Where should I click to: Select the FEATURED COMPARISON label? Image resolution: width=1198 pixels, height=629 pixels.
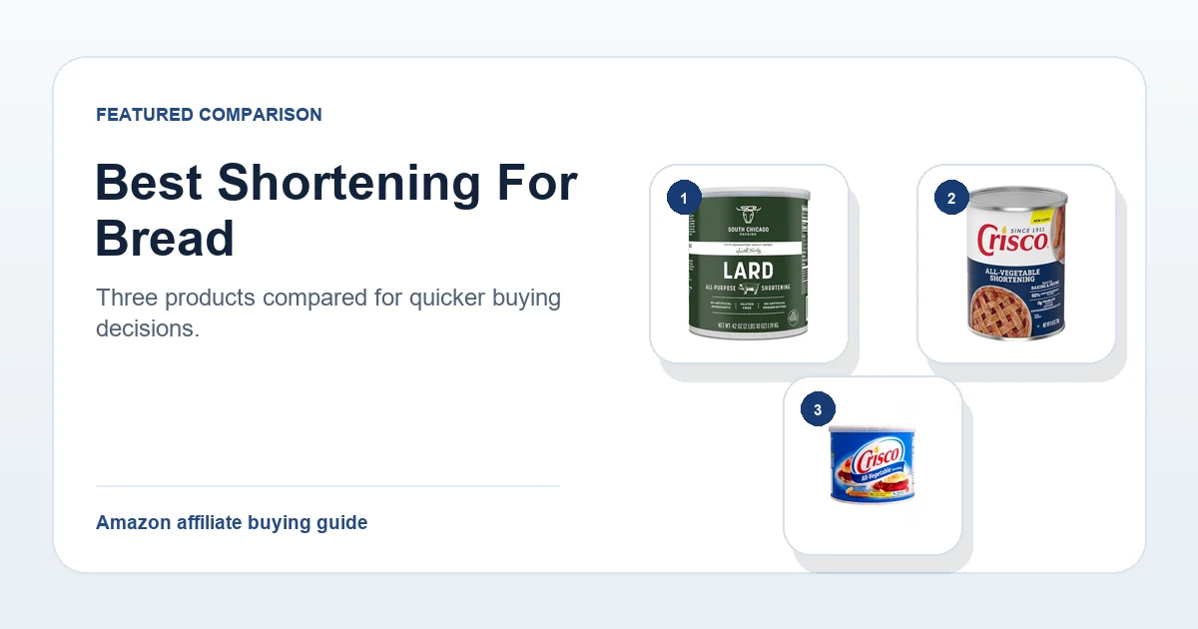pos(209,115)
